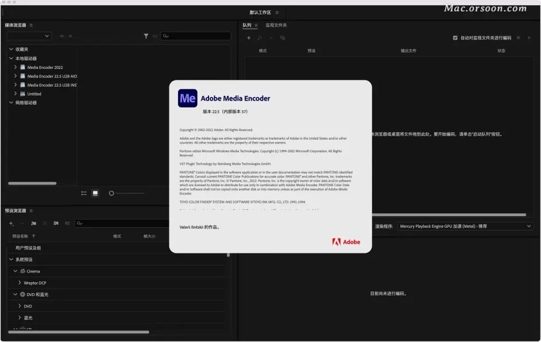The image size is (541, 342).
Task: Click the Me logo in About dialog
Action: (188, 98)
